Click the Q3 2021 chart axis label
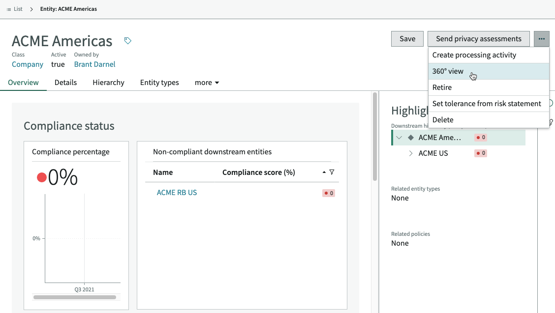This screenshot has width=555, height=313. [x=84, y=289]
